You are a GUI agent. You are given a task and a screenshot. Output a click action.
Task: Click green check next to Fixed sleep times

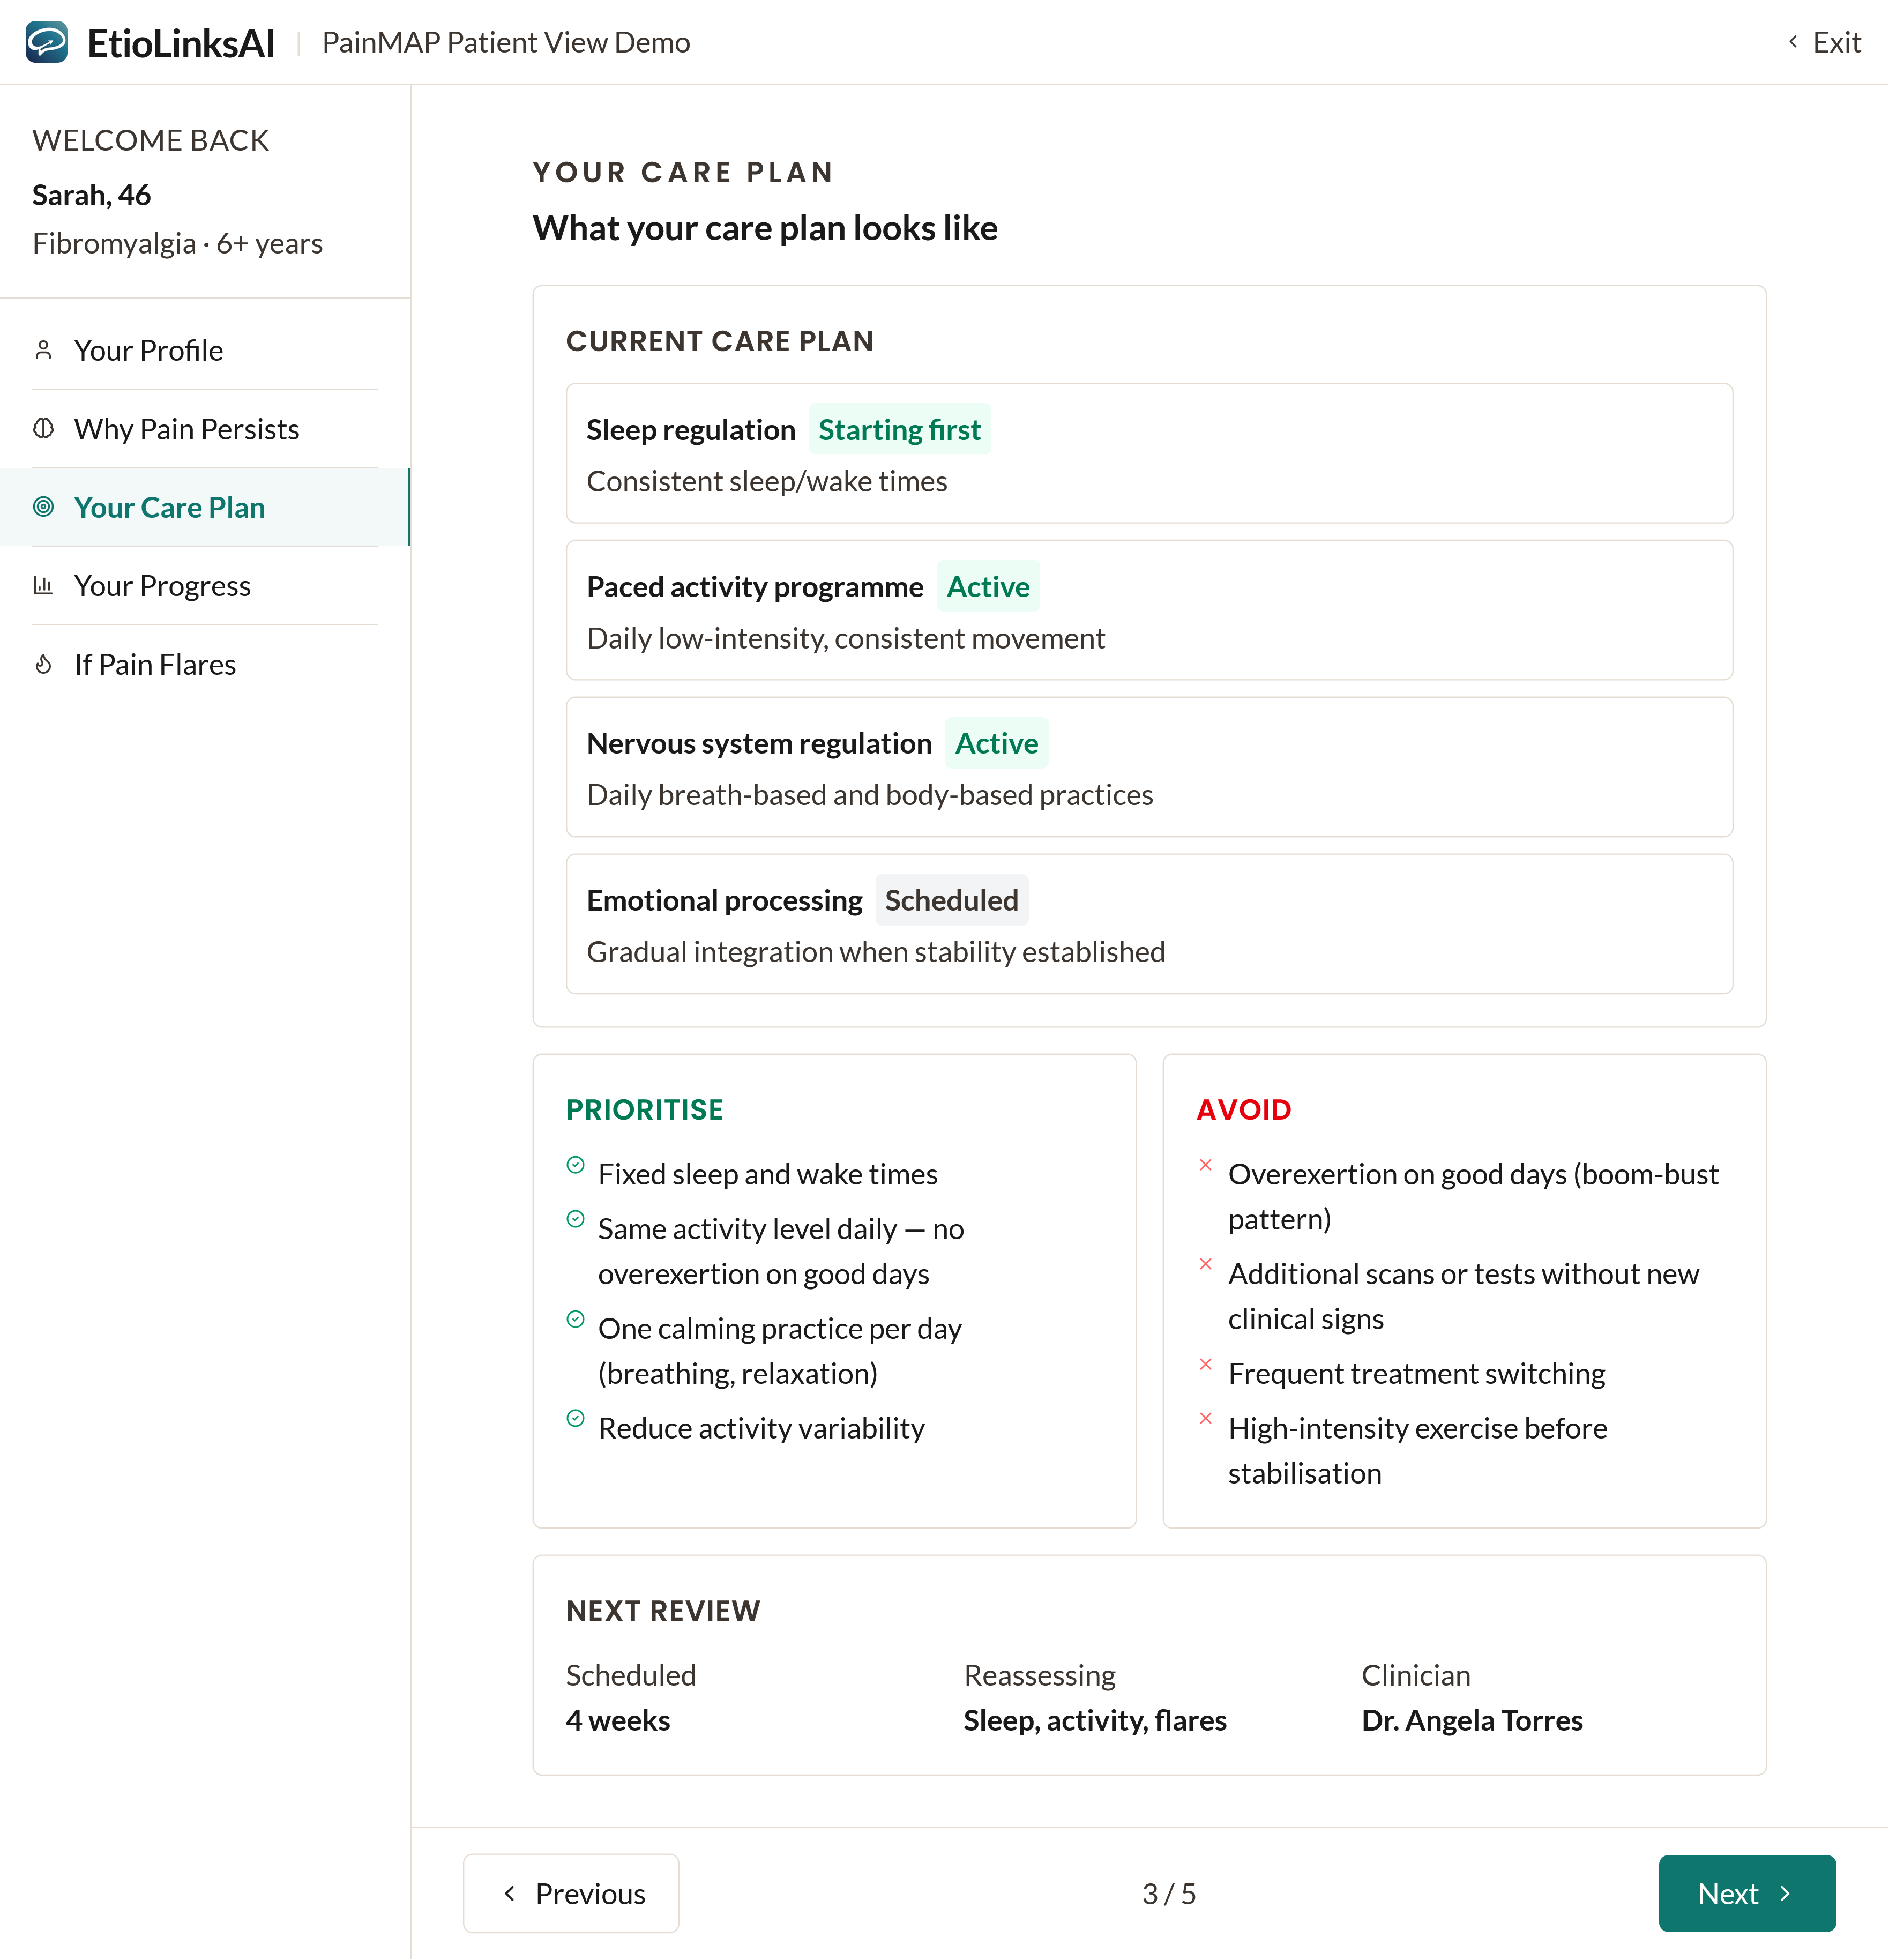(575, 1165)
